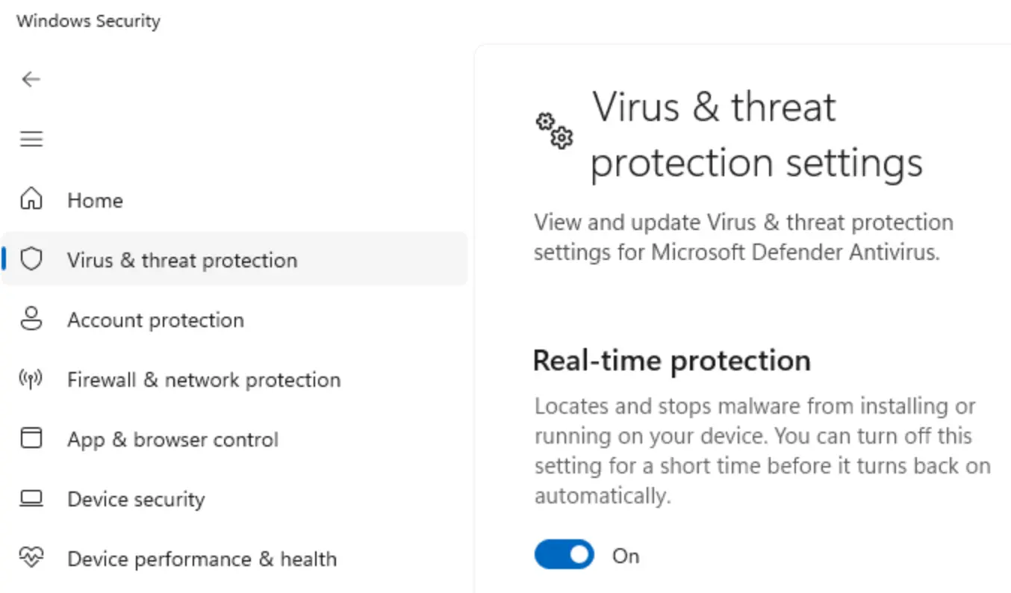Image resolution: width=1011 pixels, height=593 pixels.
Task: Open the hamburger navigation menu
Action: click(x=31, y=139)
